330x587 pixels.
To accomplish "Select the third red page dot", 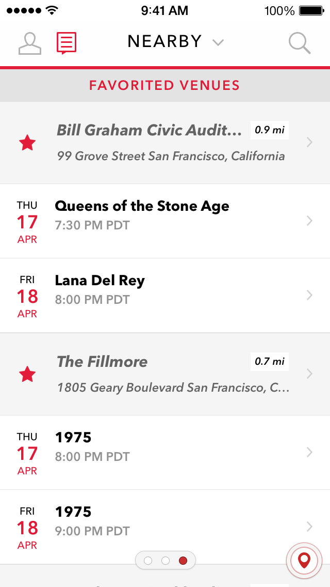I will 183,561.
